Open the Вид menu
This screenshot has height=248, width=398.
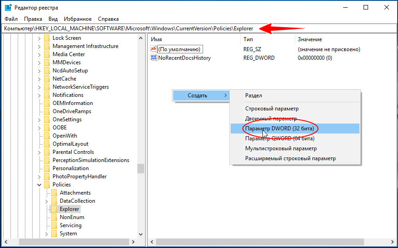(53, 19)
